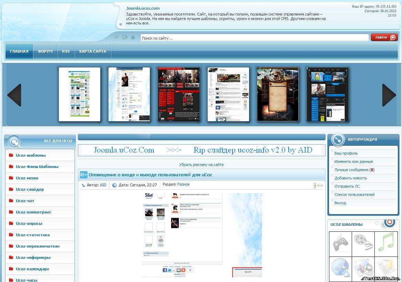Click the uCoz icon beside article title
Image resolution: width=402 pixels, height=282 pixels.
tap(84, 175)
